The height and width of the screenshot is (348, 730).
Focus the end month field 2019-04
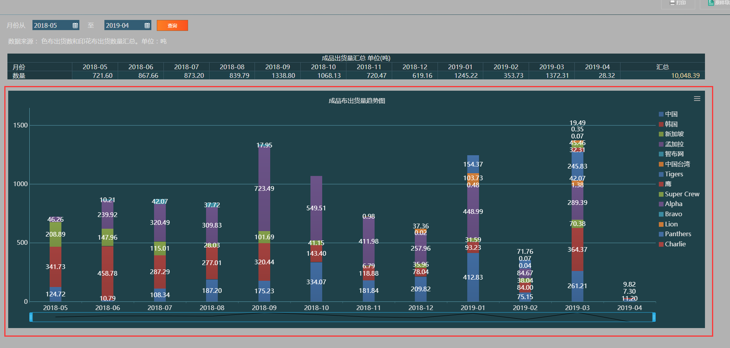(x=128, y=25)
